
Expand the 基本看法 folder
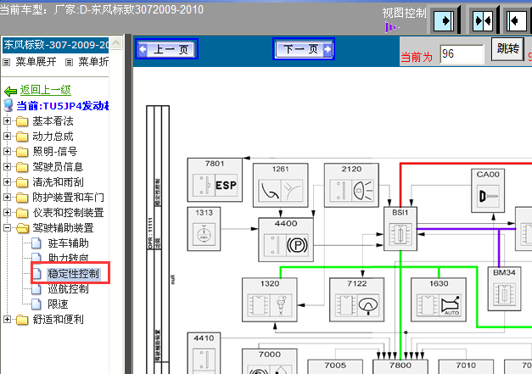(7, 120)
